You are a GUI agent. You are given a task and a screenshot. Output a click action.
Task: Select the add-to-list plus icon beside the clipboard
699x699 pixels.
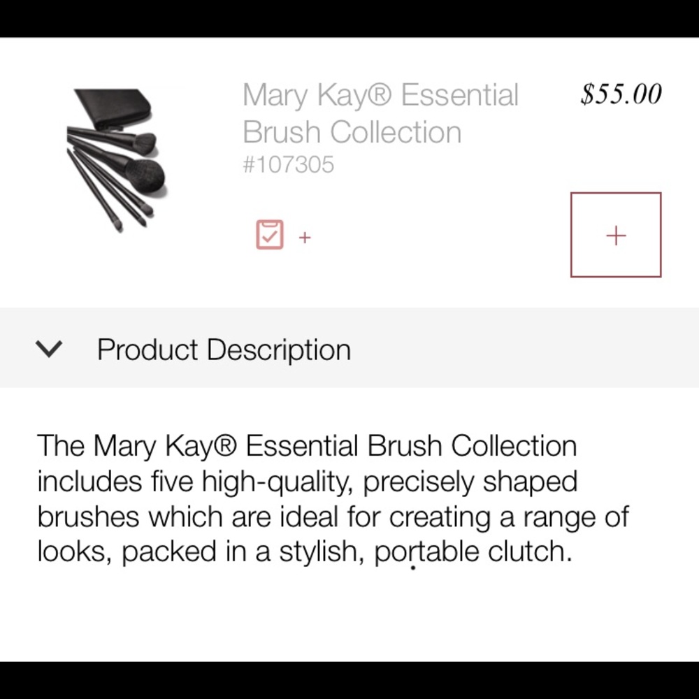click(305, 238)
